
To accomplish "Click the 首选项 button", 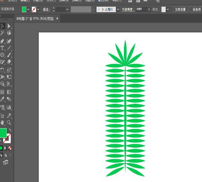I will coord(196,9).
